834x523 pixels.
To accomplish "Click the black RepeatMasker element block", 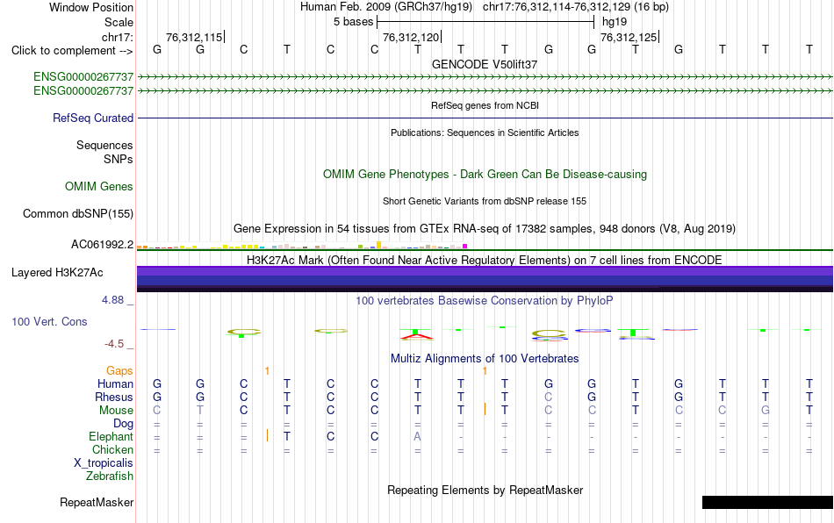I will [767, 502].
